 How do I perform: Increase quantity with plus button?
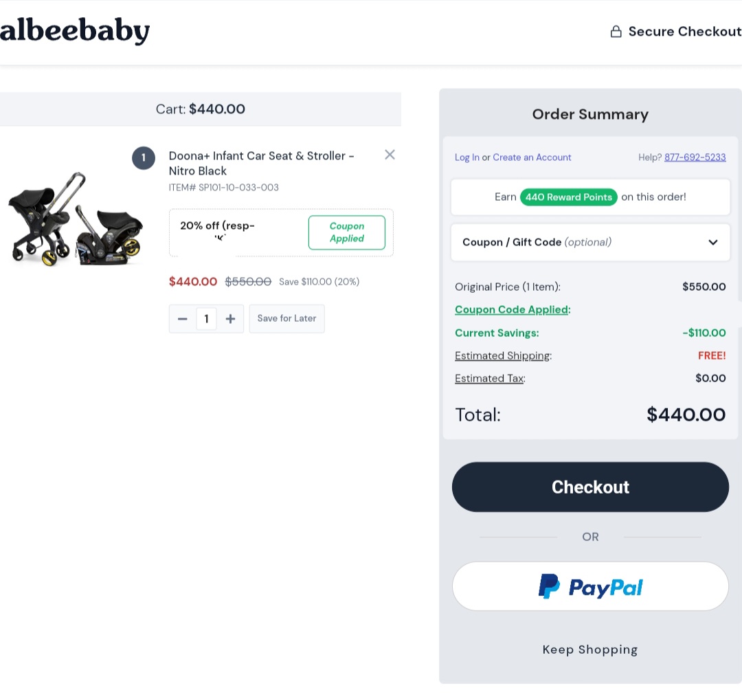coord(230,319)
